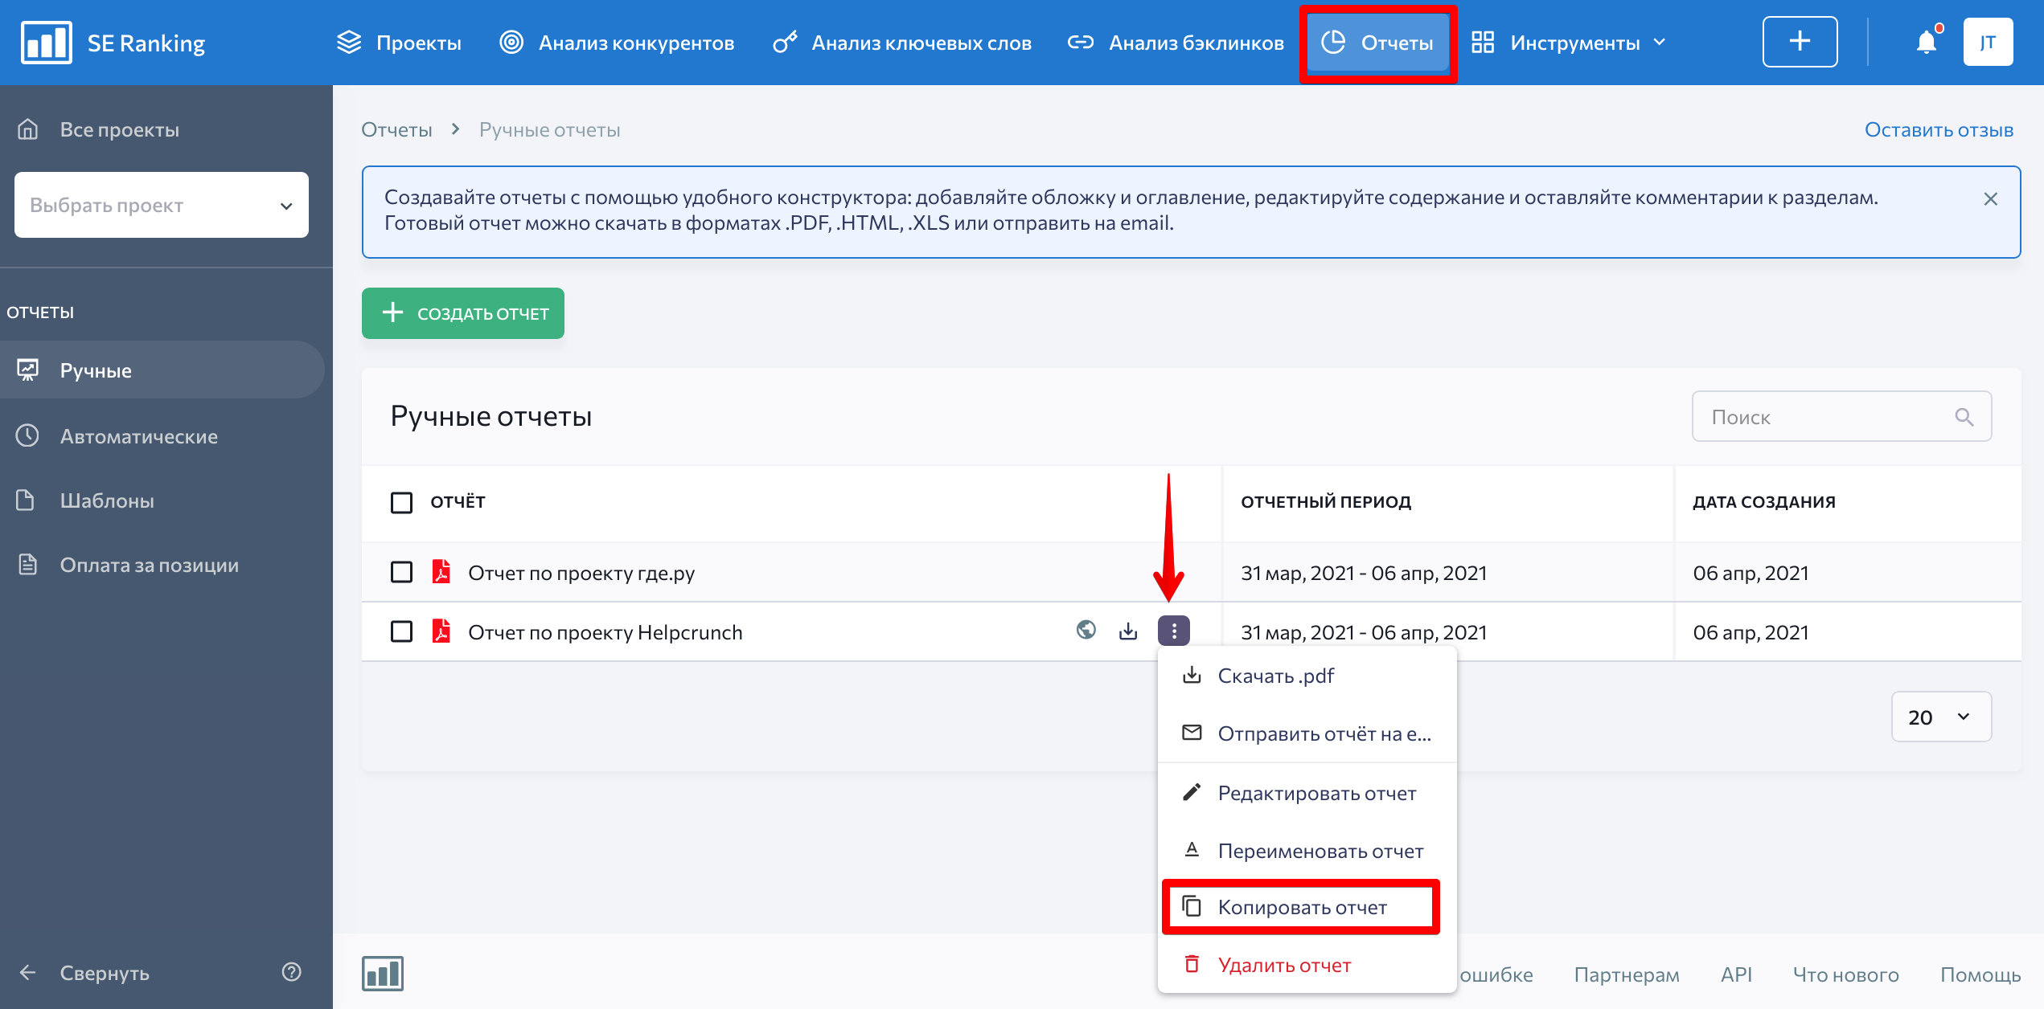2044x1009 pixels.
Task: Click the SE Ranking logo
Action: click(x=113, y=43)
